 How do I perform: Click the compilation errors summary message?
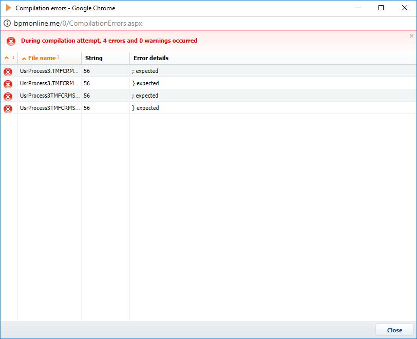pos(109,41)
